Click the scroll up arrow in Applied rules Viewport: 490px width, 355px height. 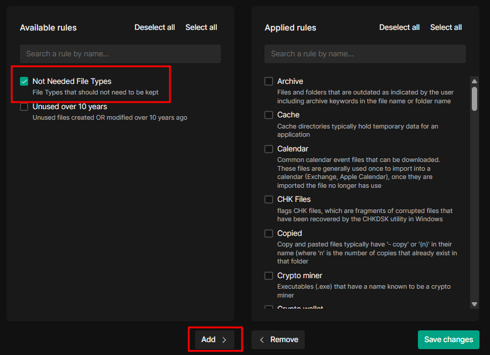(474, 81)
